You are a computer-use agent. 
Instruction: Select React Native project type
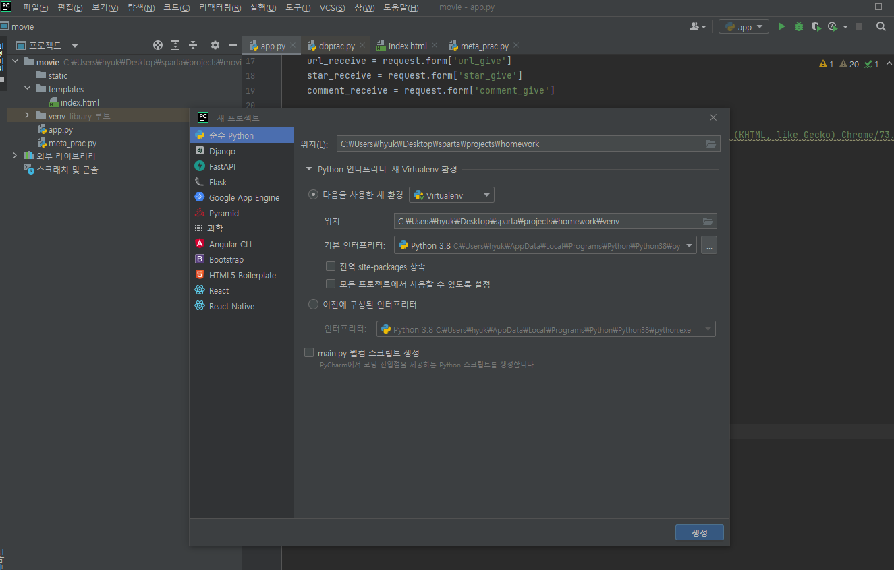[x=242, y=306]
